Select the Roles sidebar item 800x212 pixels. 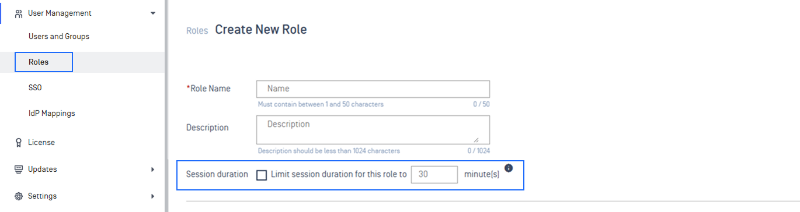[x=43, y=62]
